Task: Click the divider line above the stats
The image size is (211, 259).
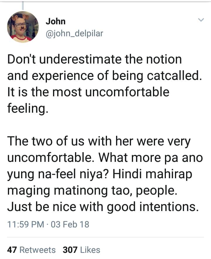Action: click(105, 237)
